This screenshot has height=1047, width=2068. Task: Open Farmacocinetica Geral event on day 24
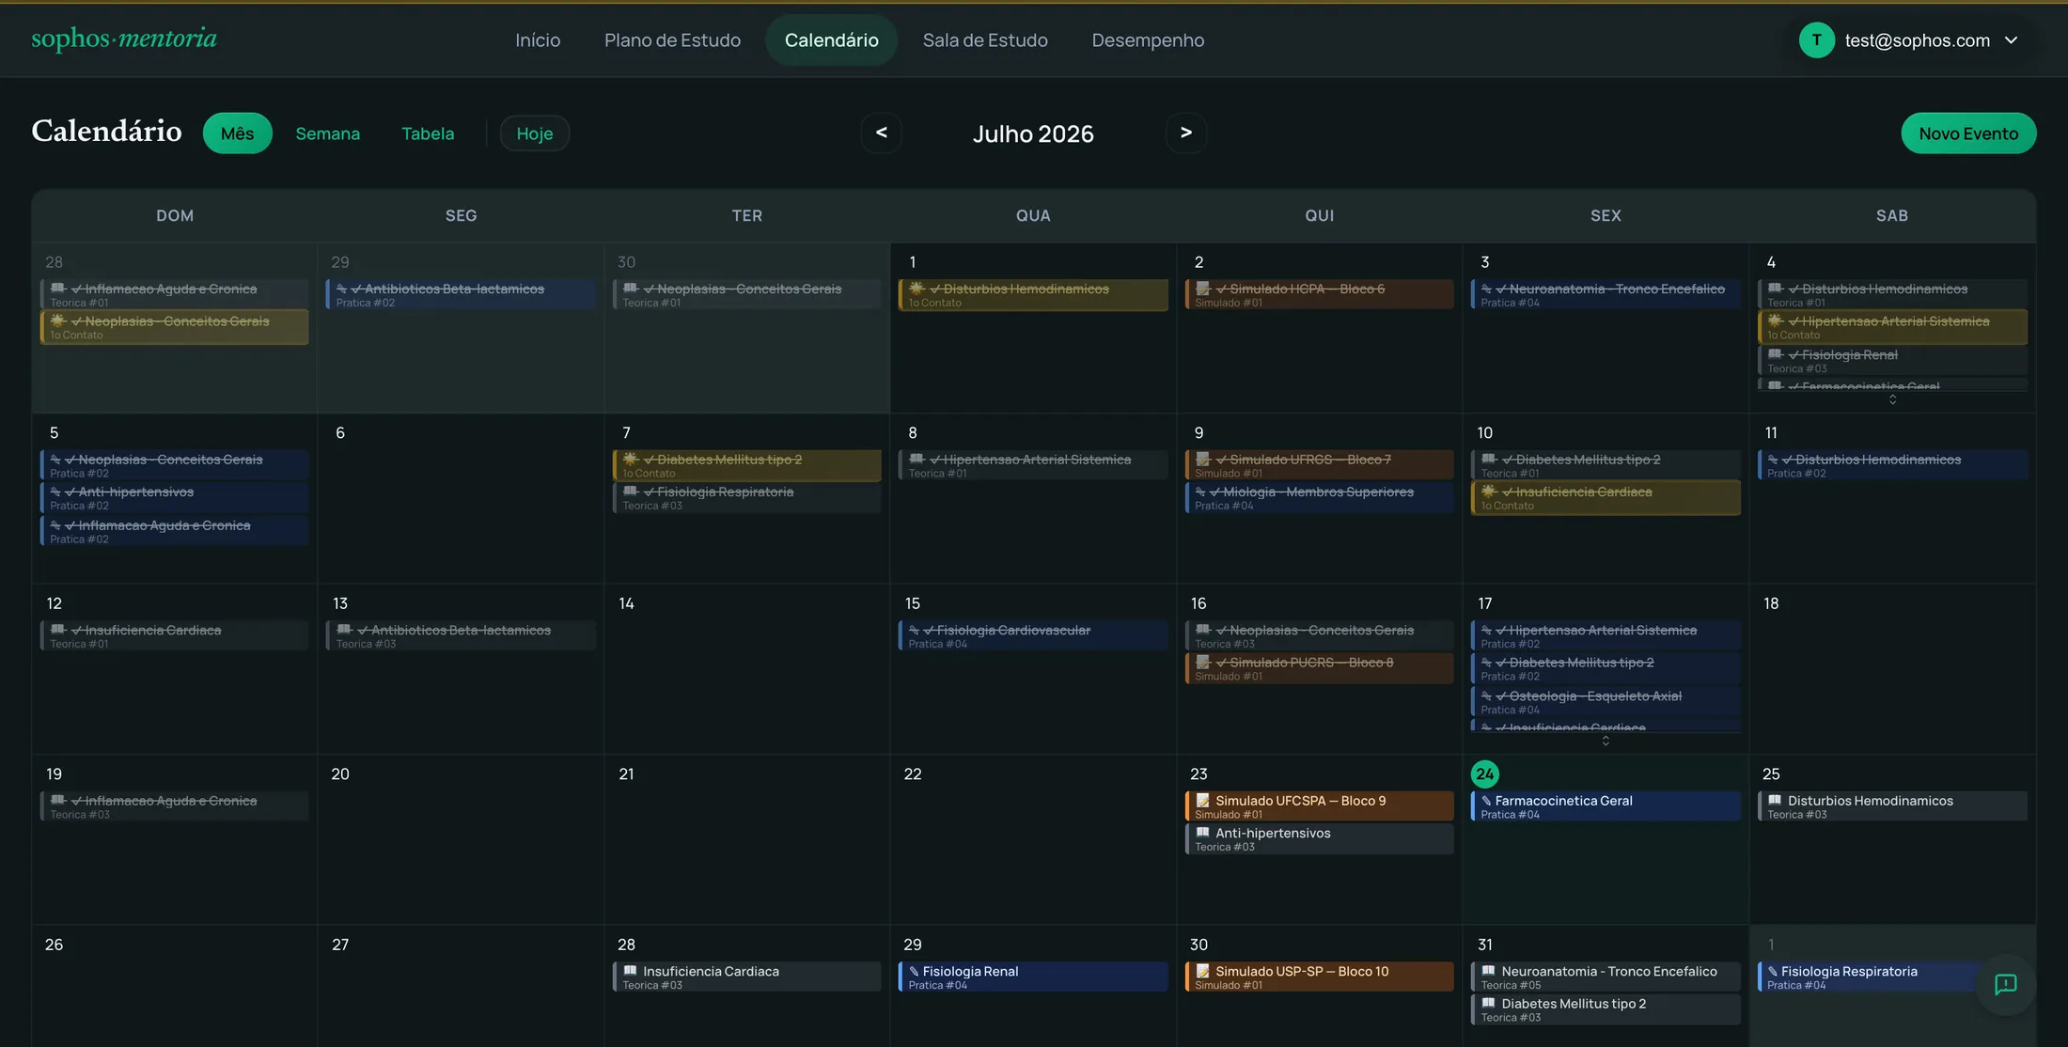point(1606,806)
